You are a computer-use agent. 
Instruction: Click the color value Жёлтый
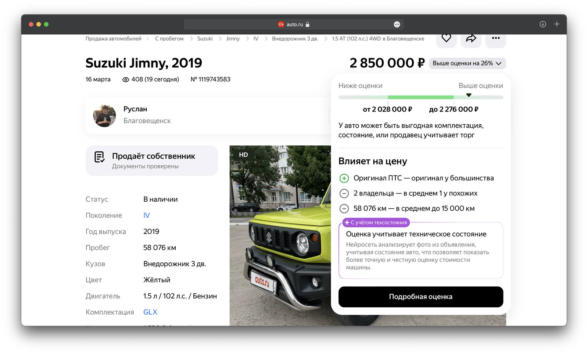click(x=157, y=280)
